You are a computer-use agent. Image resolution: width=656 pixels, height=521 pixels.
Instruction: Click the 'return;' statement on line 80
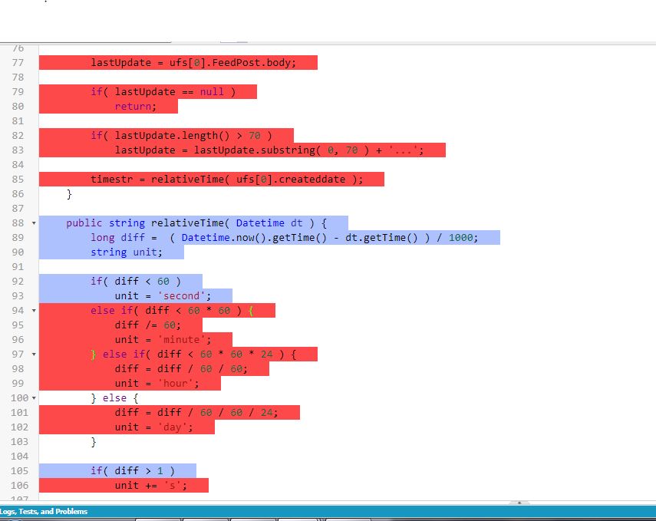point(136,107)
